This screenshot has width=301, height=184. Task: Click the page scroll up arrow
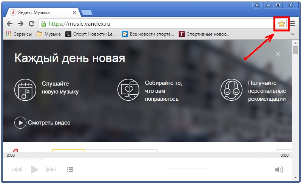click(x=295, y=43)
